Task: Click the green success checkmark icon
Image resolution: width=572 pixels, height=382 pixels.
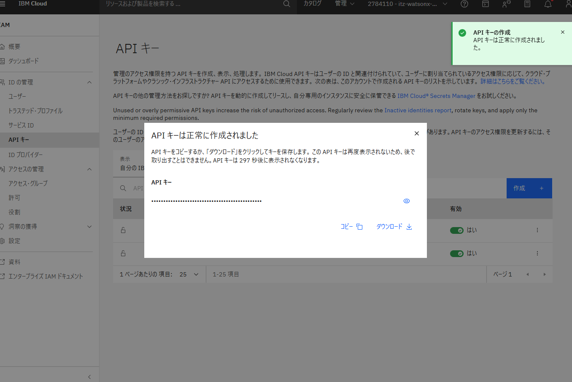Action: click(x=462, y=33)
